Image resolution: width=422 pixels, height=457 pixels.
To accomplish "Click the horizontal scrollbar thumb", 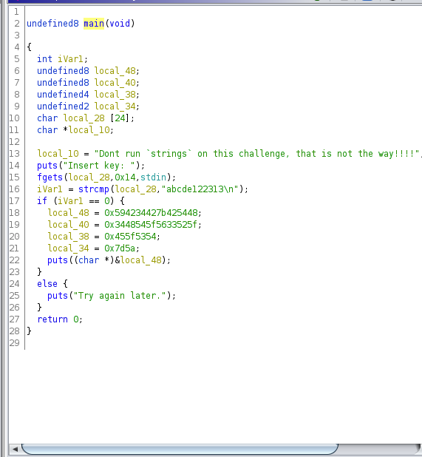I will [180, 449].
